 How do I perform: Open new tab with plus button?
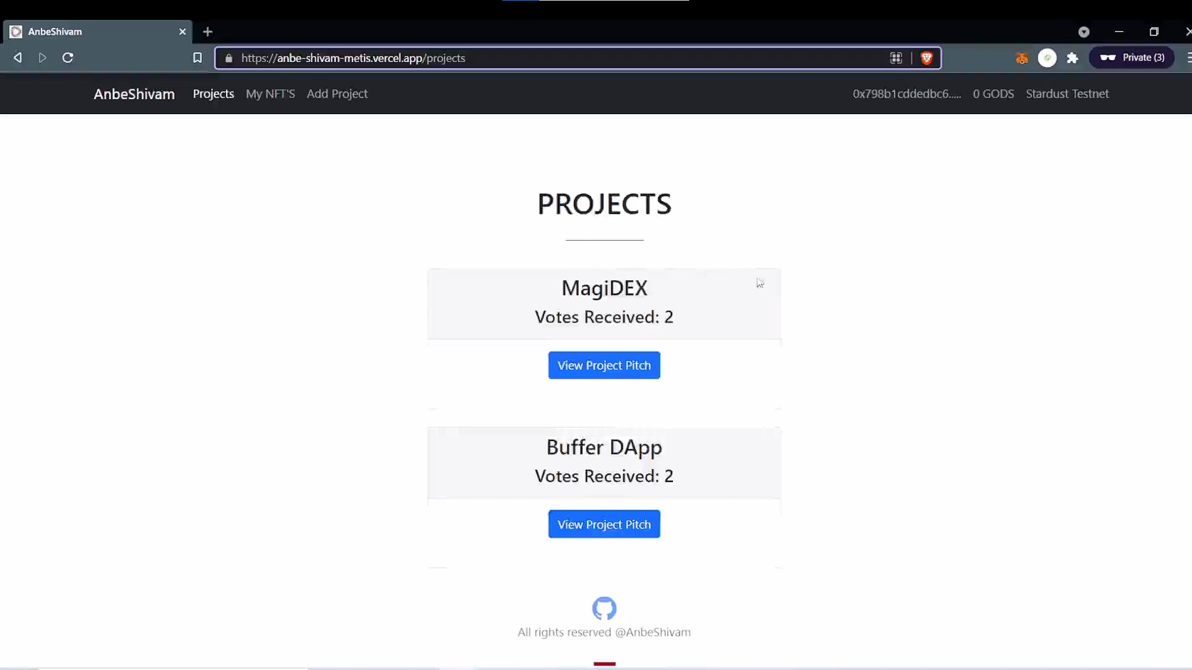(207, 32)
